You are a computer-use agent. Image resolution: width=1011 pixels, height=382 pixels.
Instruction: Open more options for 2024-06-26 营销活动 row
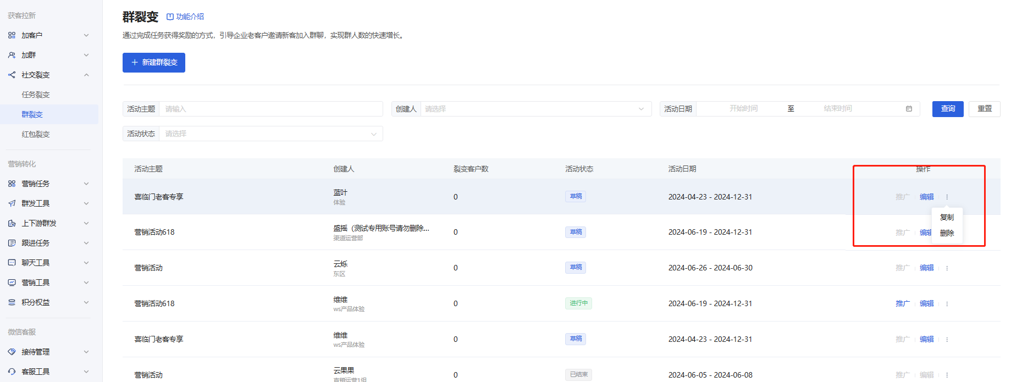(947, 268)
